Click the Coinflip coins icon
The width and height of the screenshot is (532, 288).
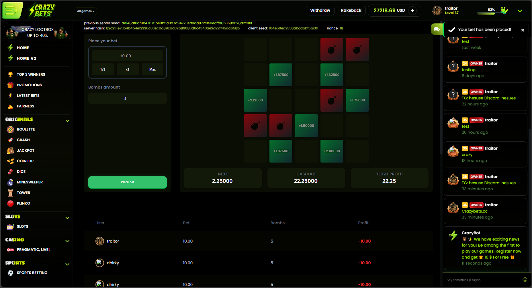point(11,161)
